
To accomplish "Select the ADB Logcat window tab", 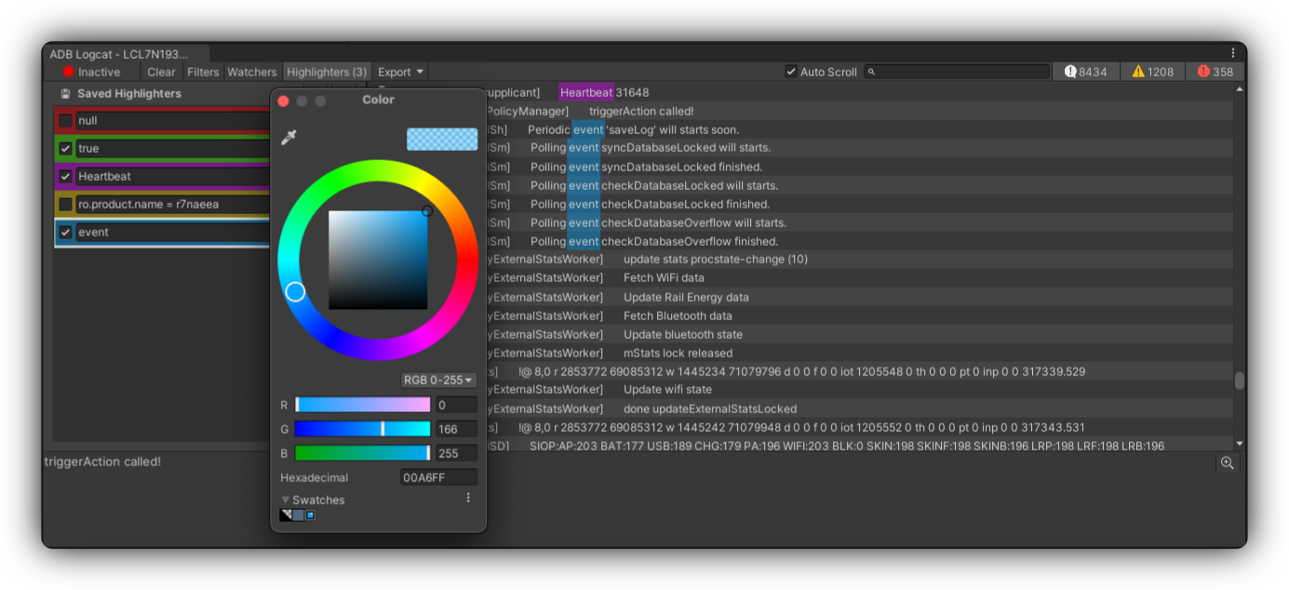I will pyautogui.click(x=119, y=54).
